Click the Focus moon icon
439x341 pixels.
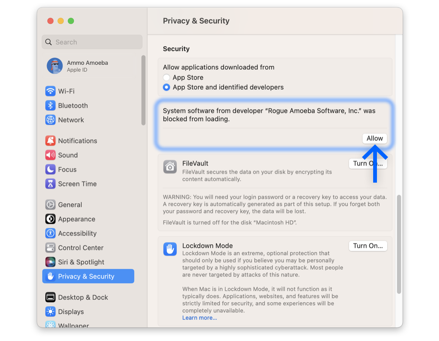[x=50, y=169]
